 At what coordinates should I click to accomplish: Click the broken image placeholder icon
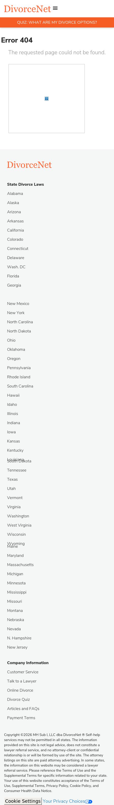[x=47, y=99]
